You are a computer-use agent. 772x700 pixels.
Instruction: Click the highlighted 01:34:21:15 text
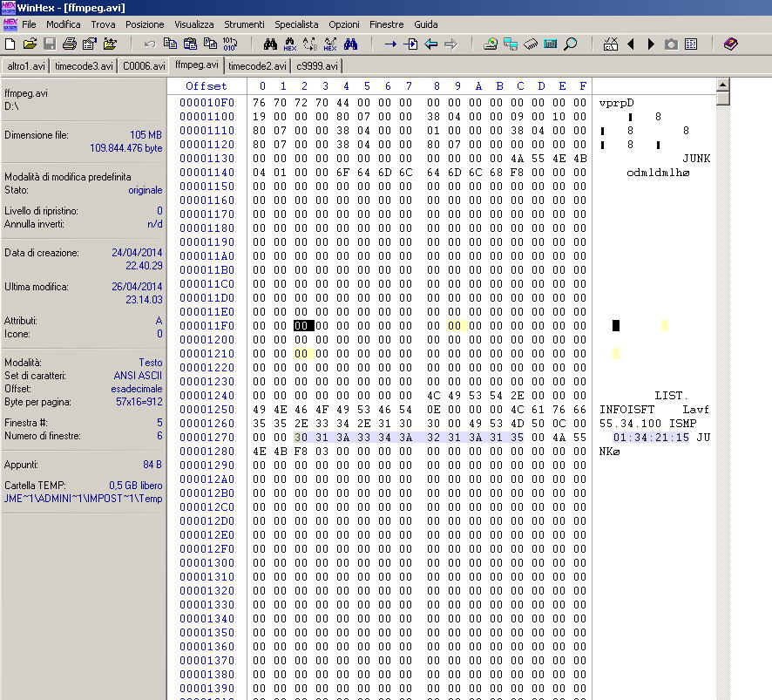[651, 437]
